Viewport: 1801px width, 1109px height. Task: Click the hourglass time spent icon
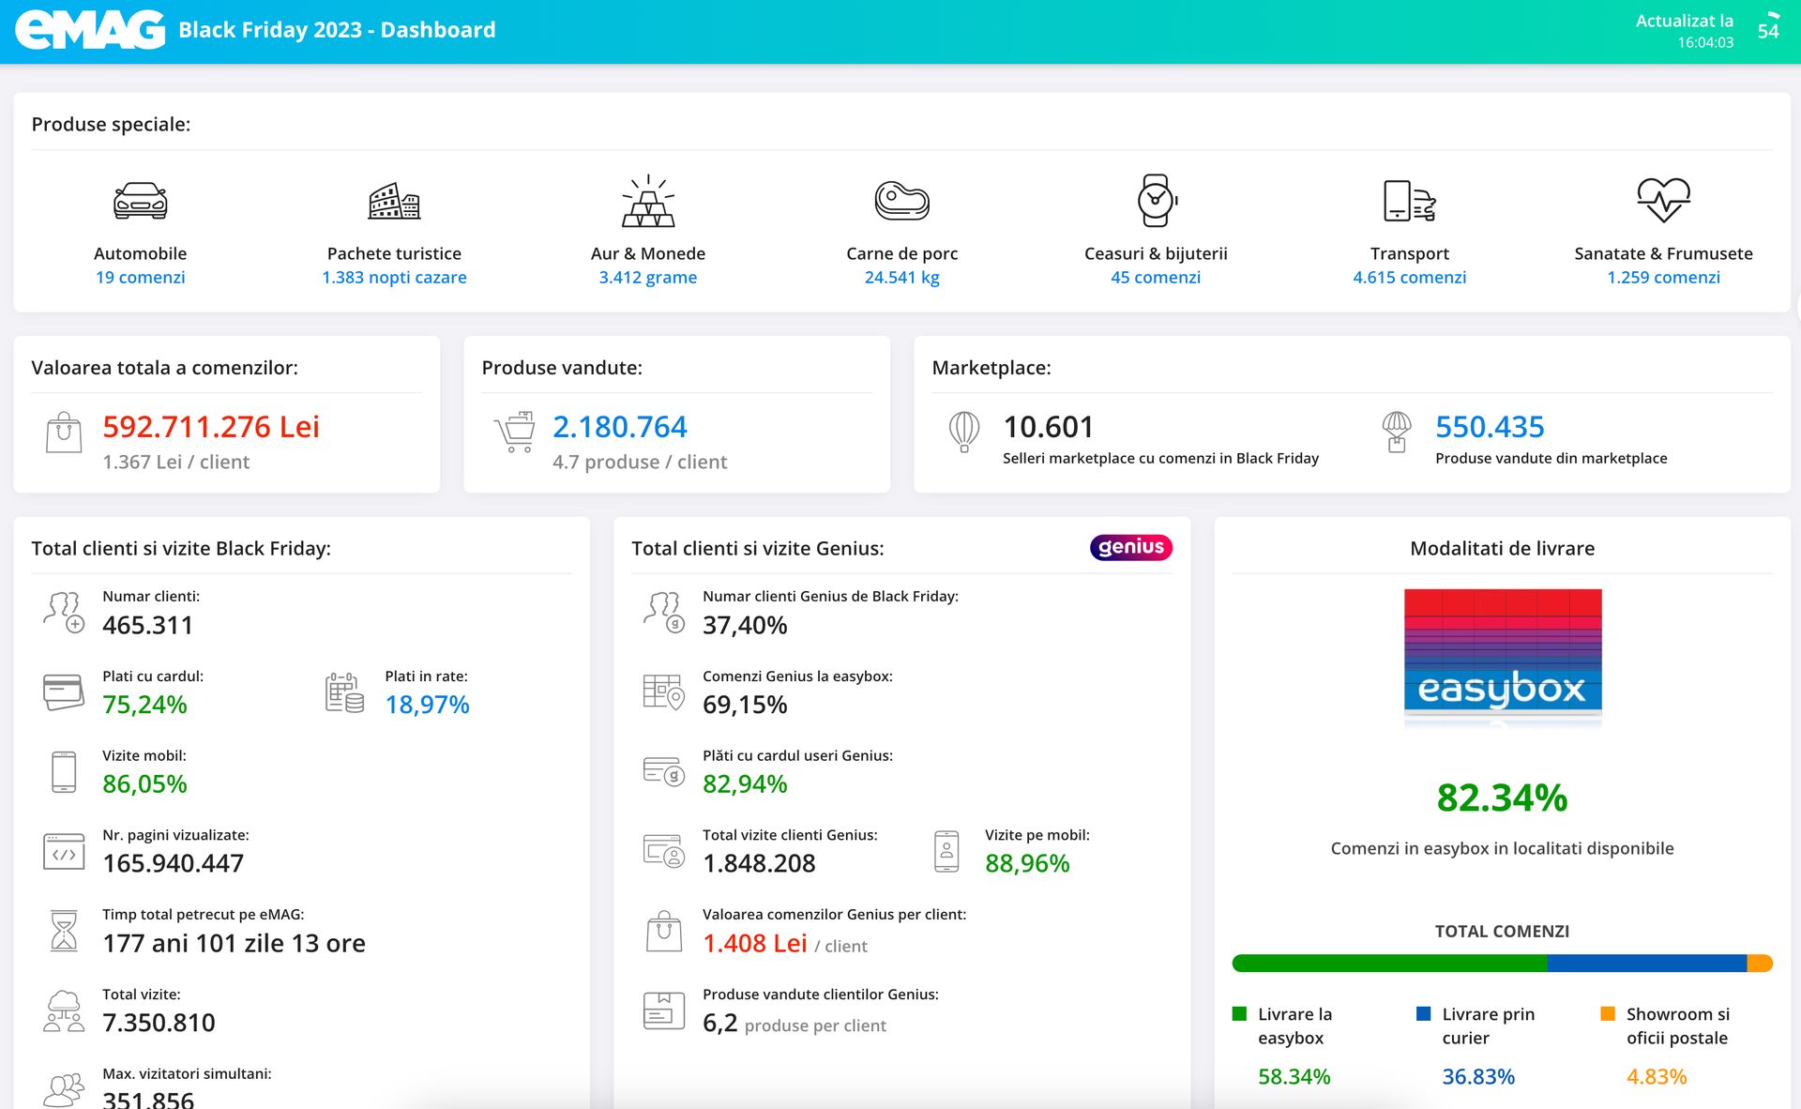coord(64,931)
